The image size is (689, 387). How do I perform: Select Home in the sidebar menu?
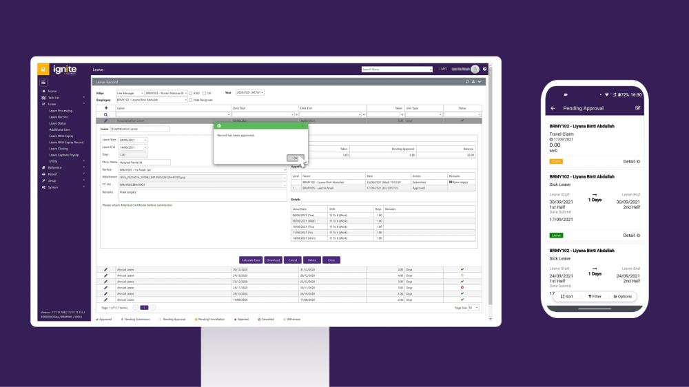52,91
